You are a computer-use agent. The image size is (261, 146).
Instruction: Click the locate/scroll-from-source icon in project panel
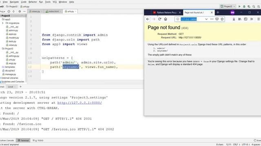[x=9, y=11]
